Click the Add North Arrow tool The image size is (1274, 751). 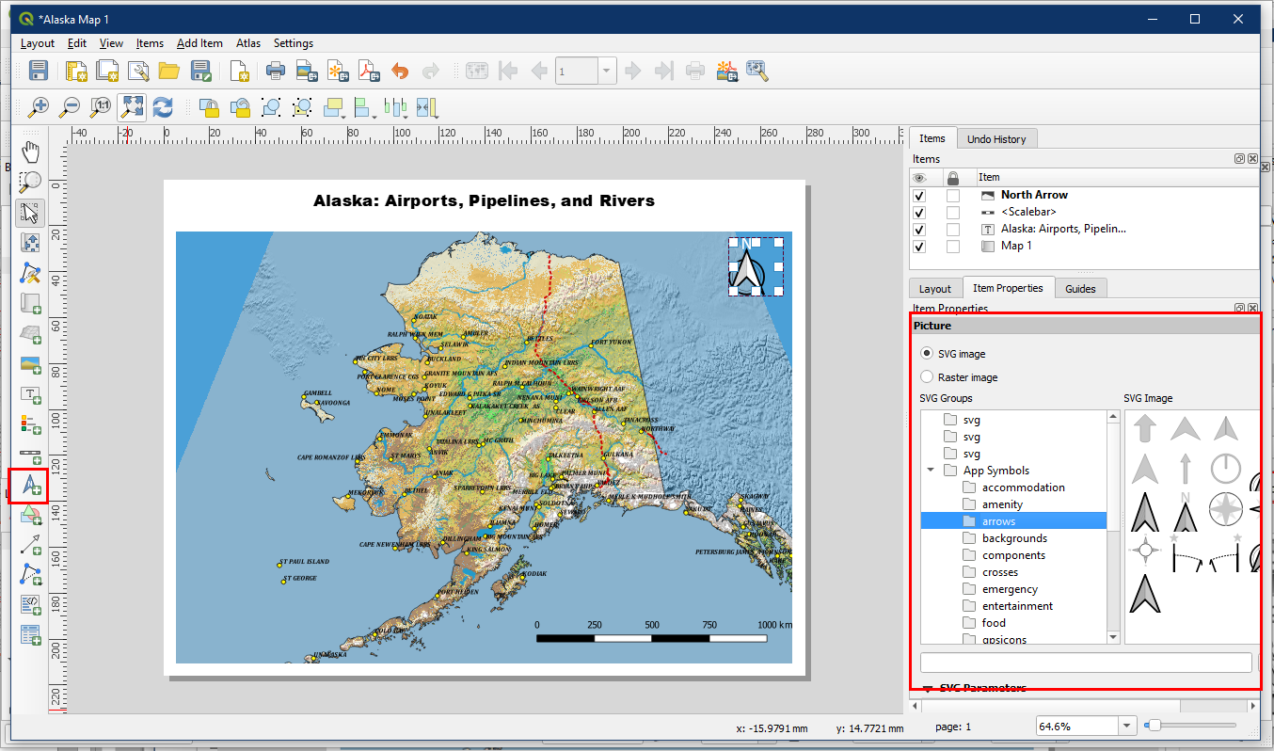(30, 486)
